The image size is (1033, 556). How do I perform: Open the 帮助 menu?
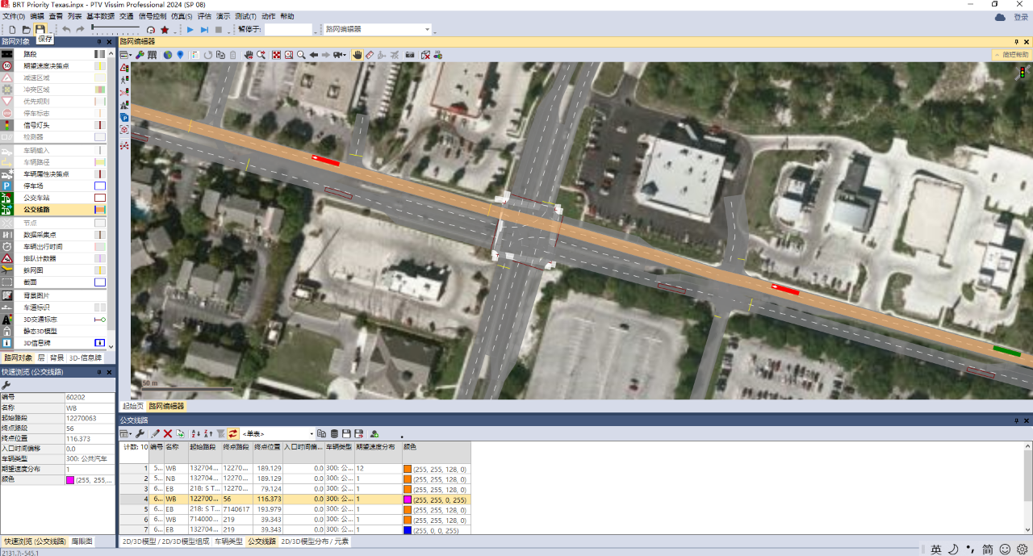[x=287, y=16]
